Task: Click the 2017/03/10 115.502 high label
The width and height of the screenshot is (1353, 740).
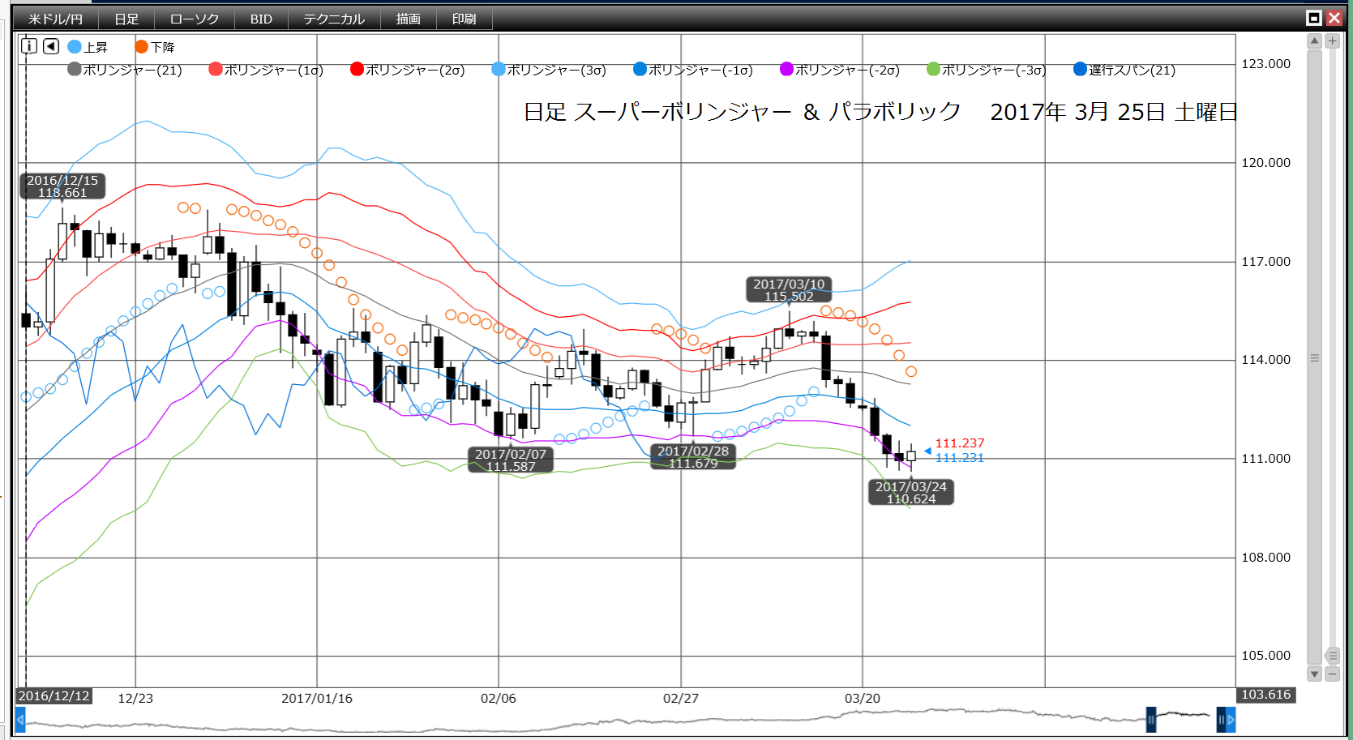Action: click(x=789, y=289)
